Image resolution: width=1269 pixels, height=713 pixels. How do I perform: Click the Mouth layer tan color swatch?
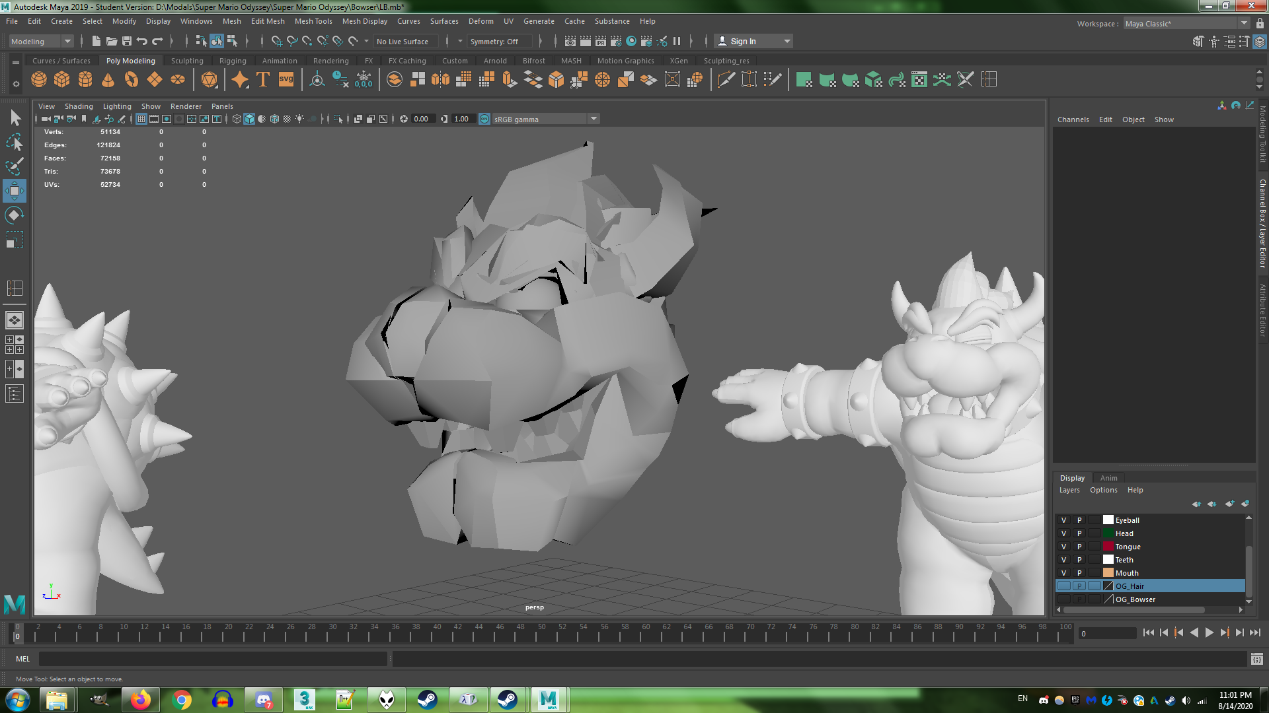click(1108, 573)
